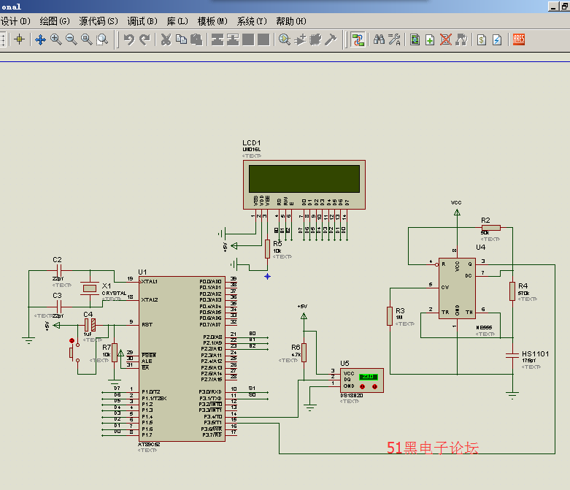Remove the current sheet icon
570x490 pixels.
click(446, 39)
